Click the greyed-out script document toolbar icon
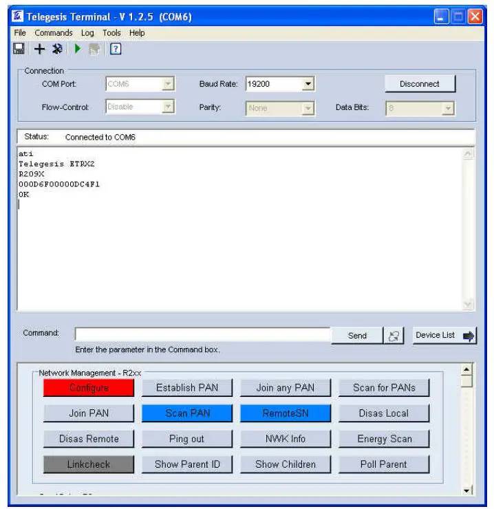The image size is (494, 509). tap(94, 50)
